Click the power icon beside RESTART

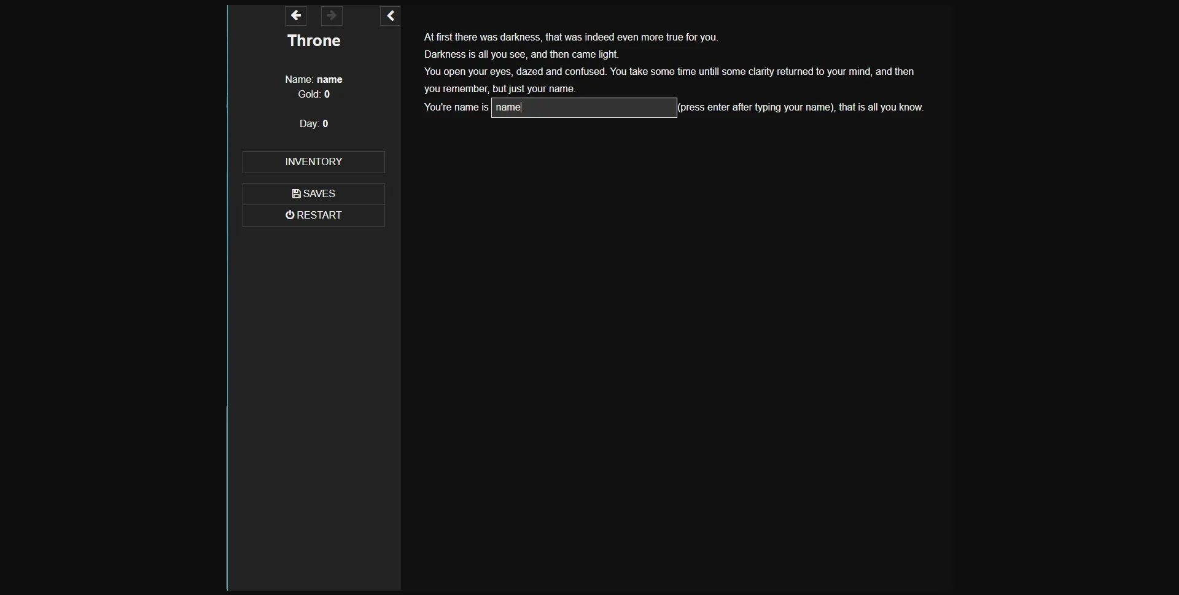click(290, 215)
